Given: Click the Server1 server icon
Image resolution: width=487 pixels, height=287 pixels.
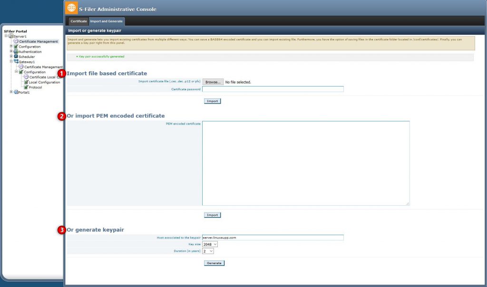Looking at the screenshot, I should point(11,36).
